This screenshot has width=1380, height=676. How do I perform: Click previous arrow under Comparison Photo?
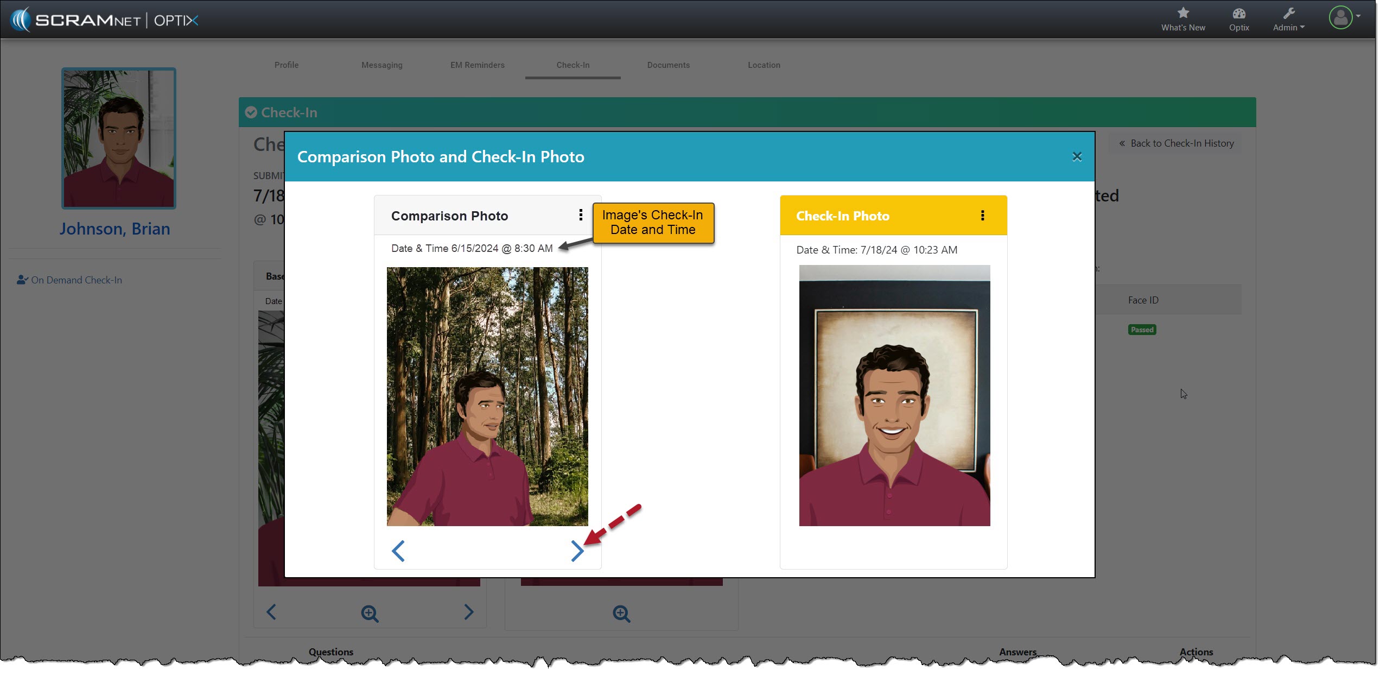tap(398, 551)
